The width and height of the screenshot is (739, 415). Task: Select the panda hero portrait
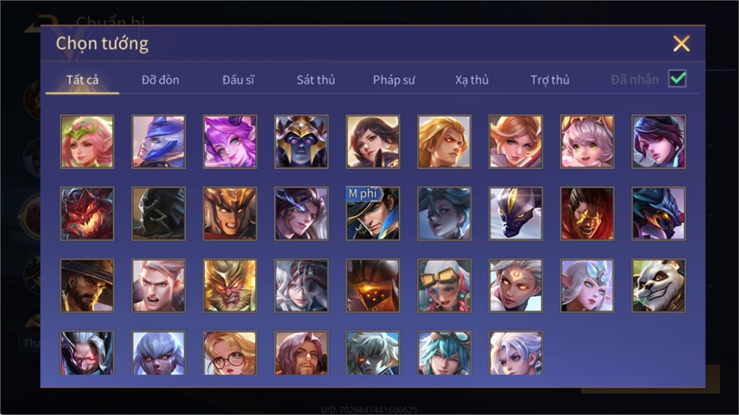(x=659, y=285)
